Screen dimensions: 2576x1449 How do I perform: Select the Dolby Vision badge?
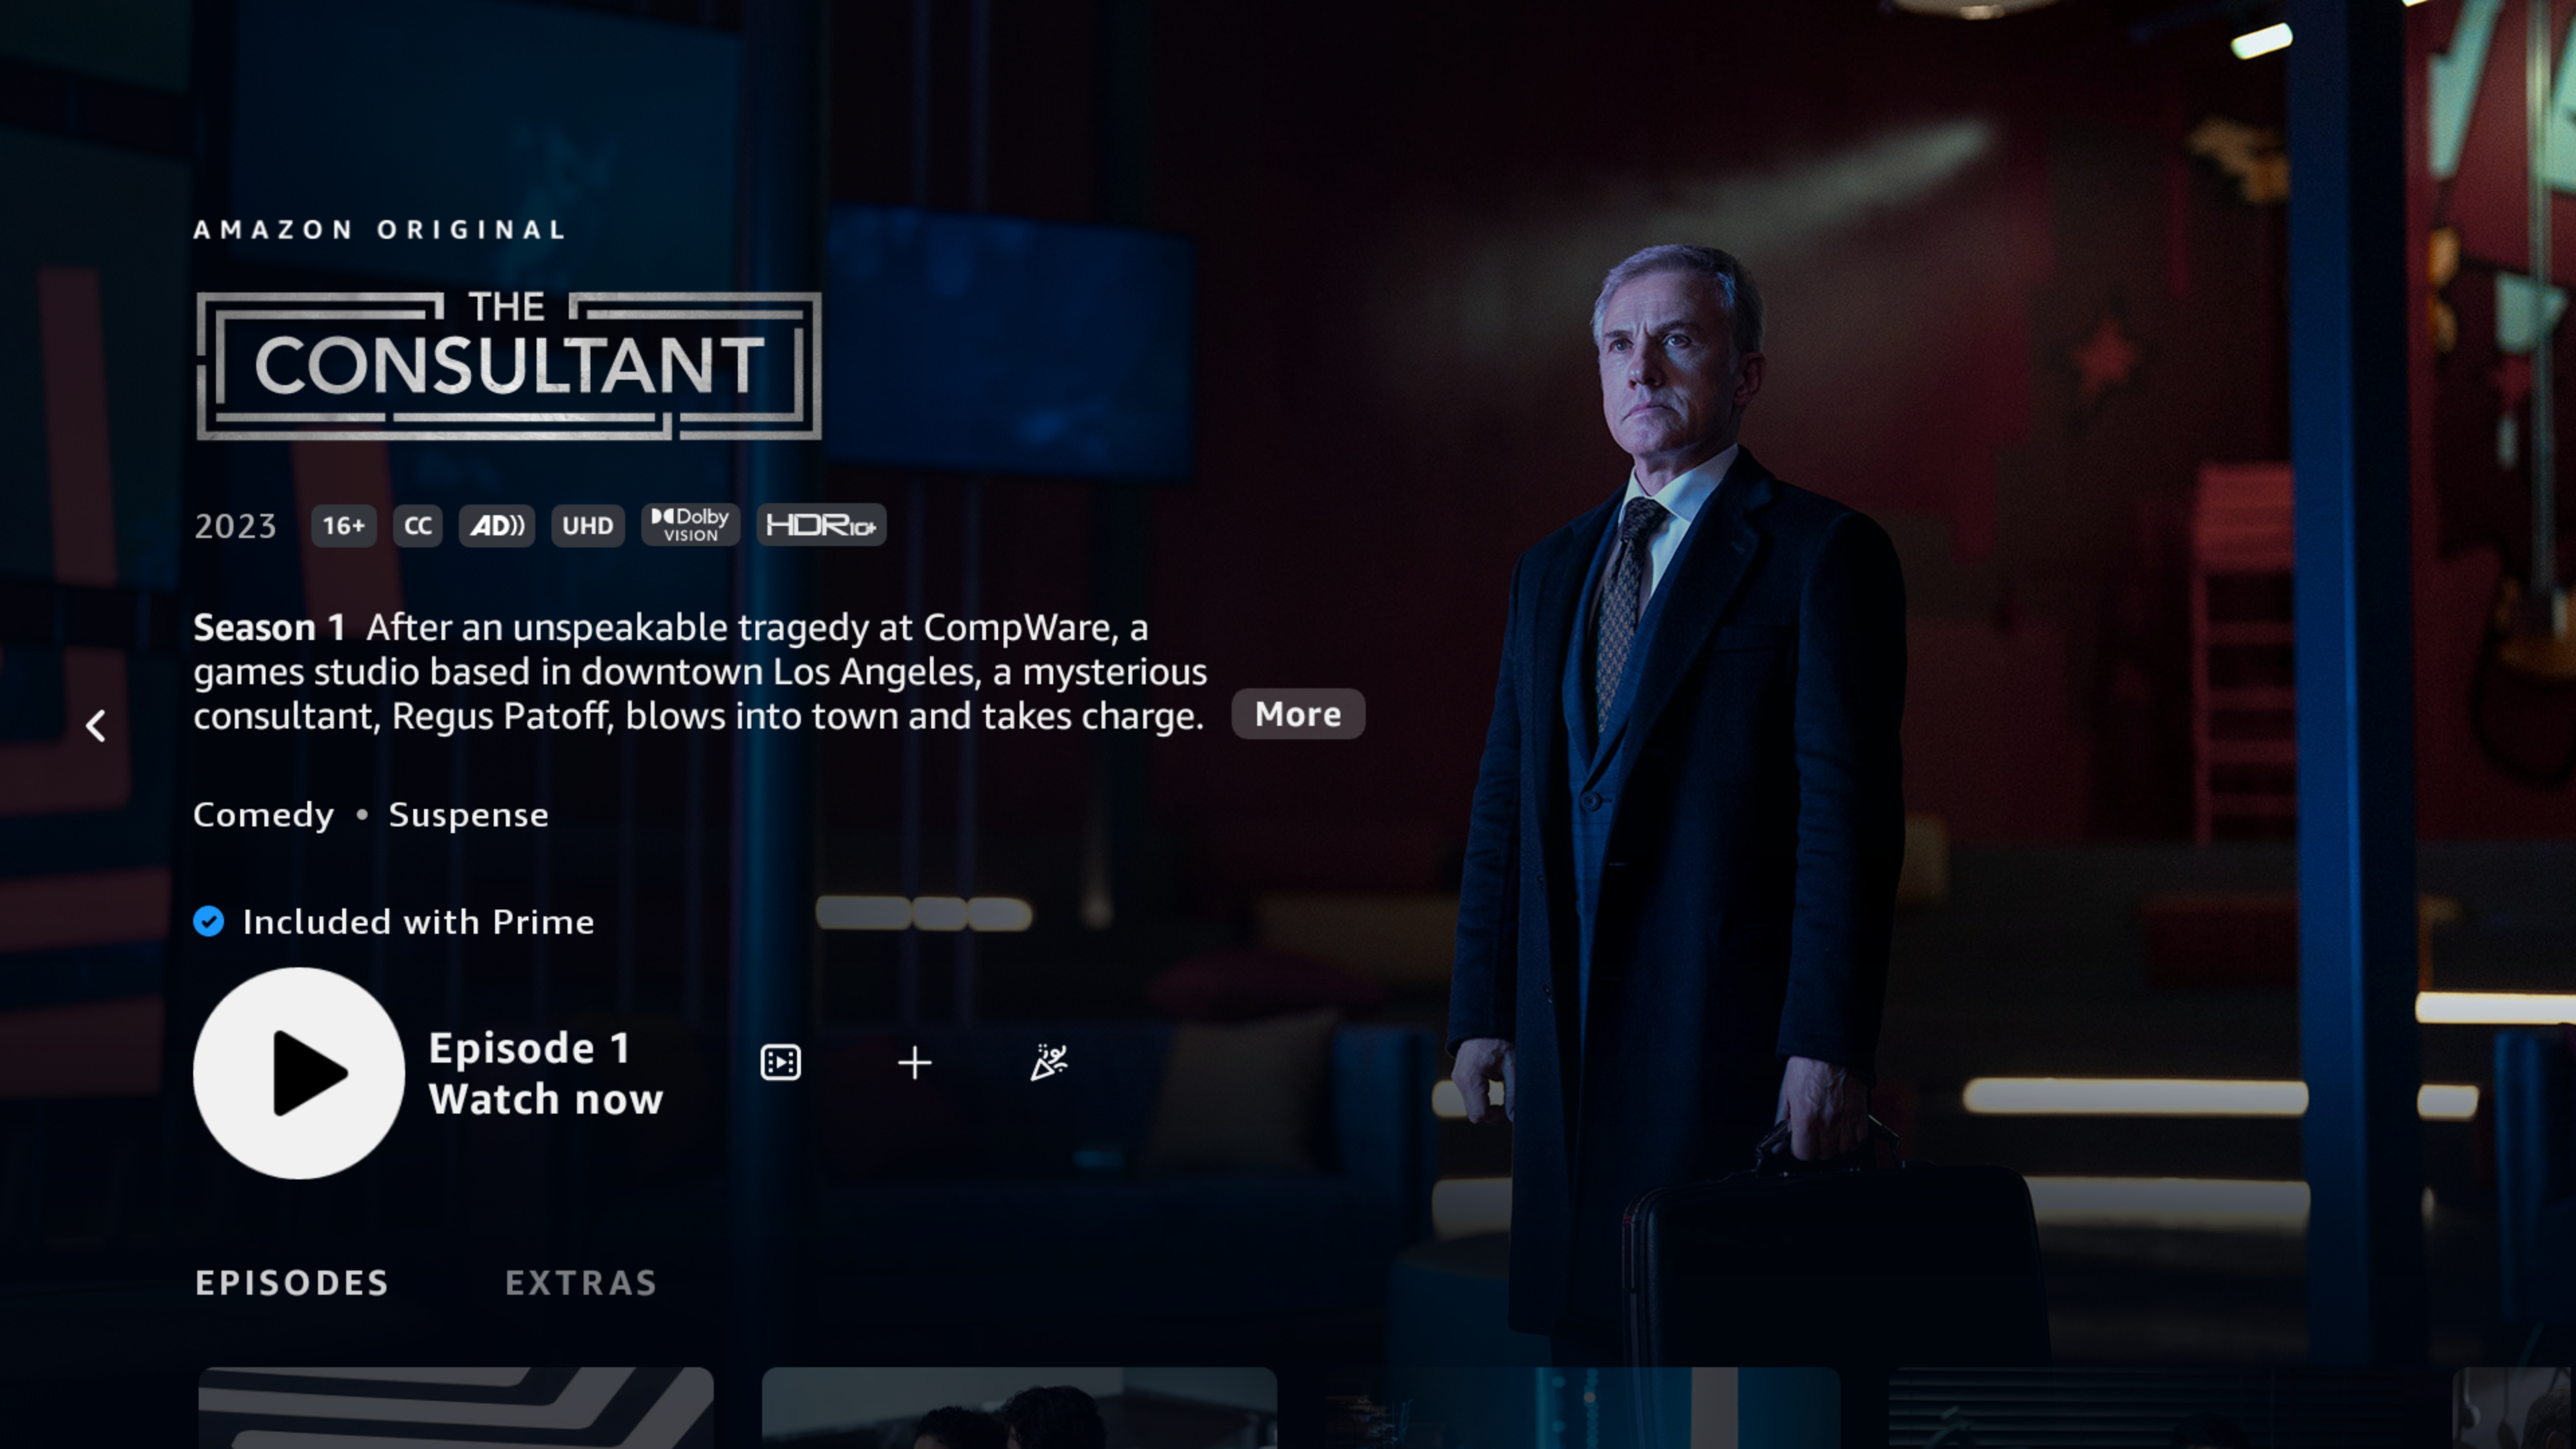coord(690,525)
